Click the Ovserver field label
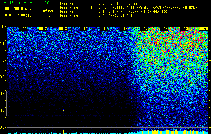The width and height of the screenshot is (211, 134). [x=68, y=4]
